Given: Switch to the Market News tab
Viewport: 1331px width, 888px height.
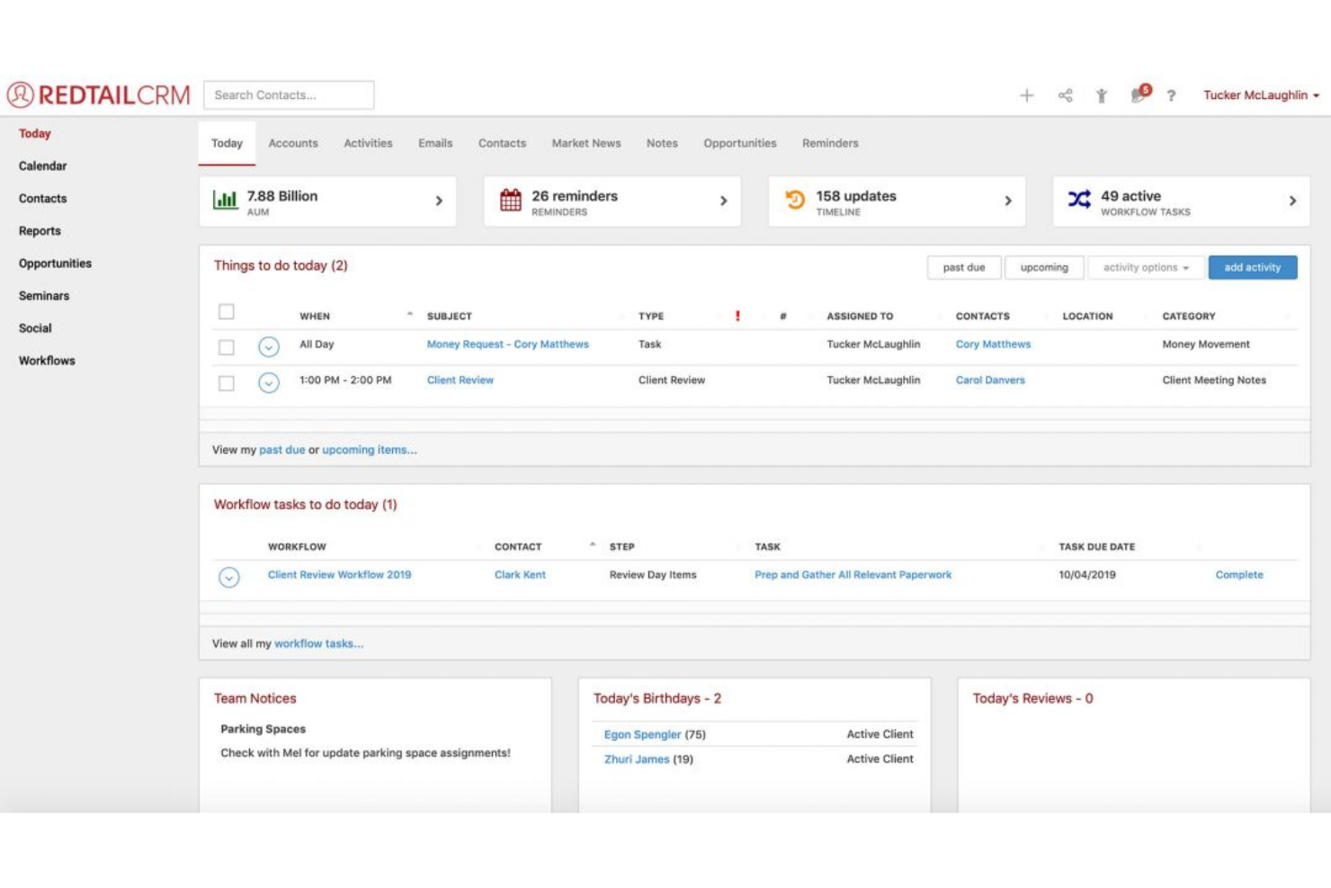Looking at the screenshot, I should (586, 143).
